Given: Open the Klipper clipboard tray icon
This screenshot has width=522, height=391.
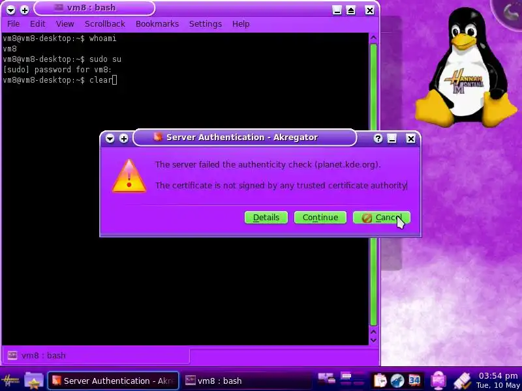Looking at the screenshot, I should point(380,381).
